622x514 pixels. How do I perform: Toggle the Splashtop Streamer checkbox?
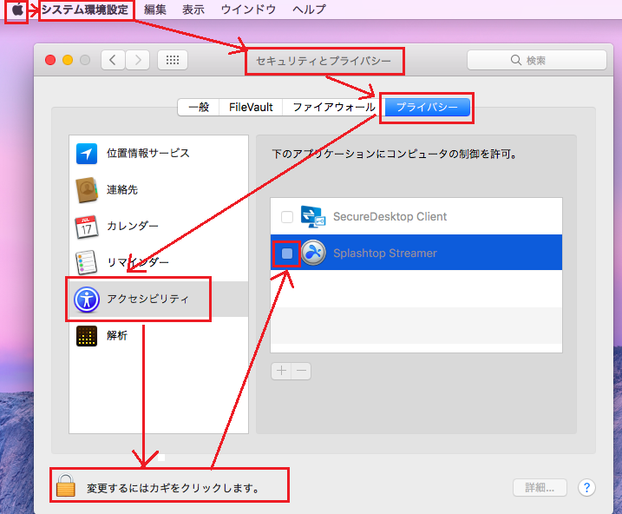(x=287, y=254)
